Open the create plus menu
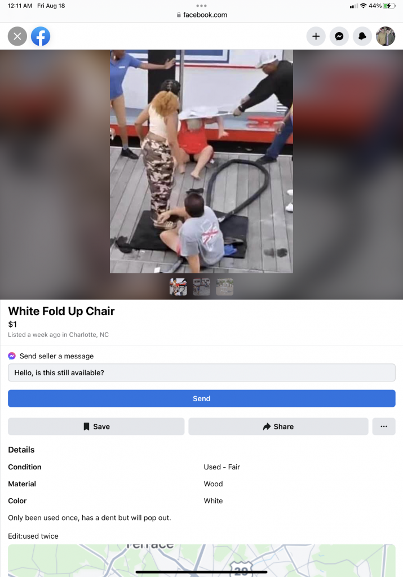403x577 pixels. click(316, 37)
